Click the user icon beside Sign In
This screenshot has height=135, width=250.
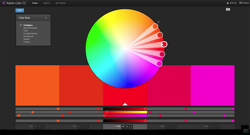[x=228, y=3]
